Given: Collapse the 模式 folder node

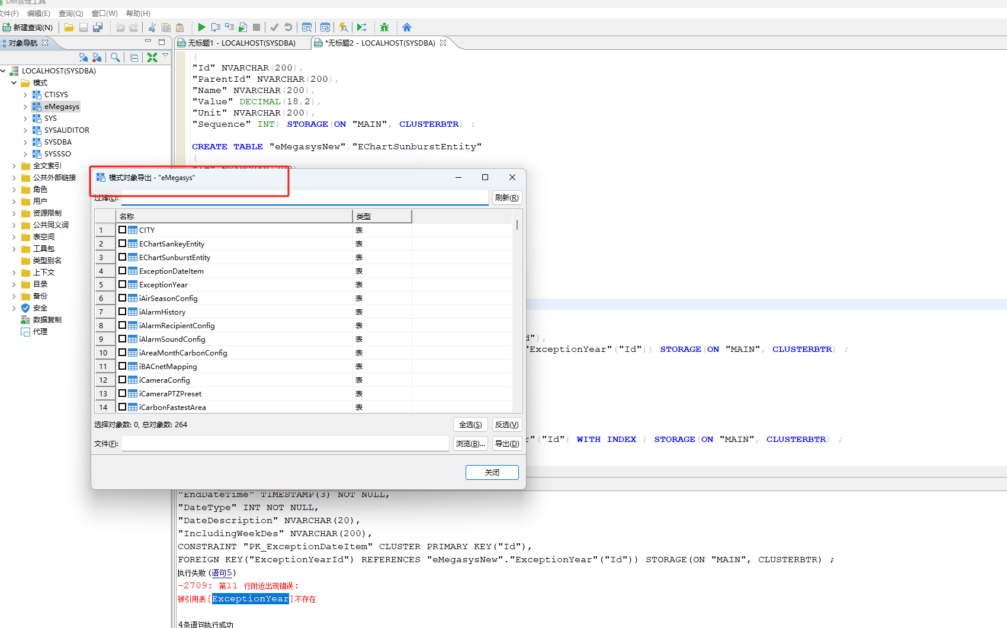Looking at the screenshot, I should tap(14, 83).
